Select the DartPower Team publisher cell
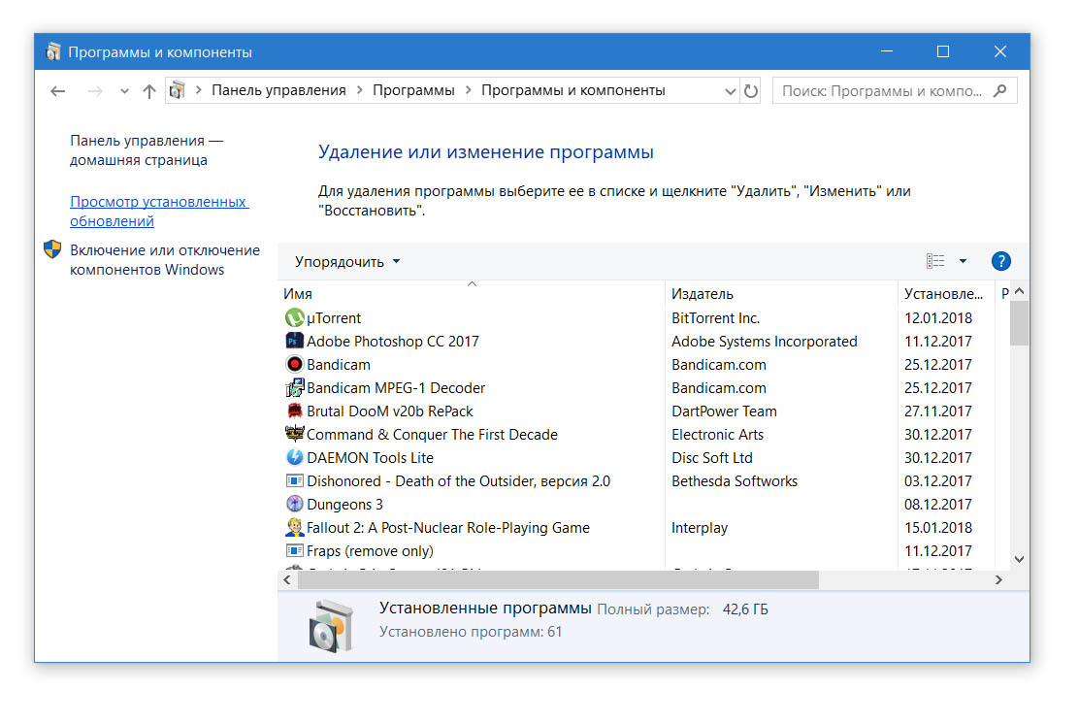The height and width of the screenshot is (724, 1079). coord(724,411)
